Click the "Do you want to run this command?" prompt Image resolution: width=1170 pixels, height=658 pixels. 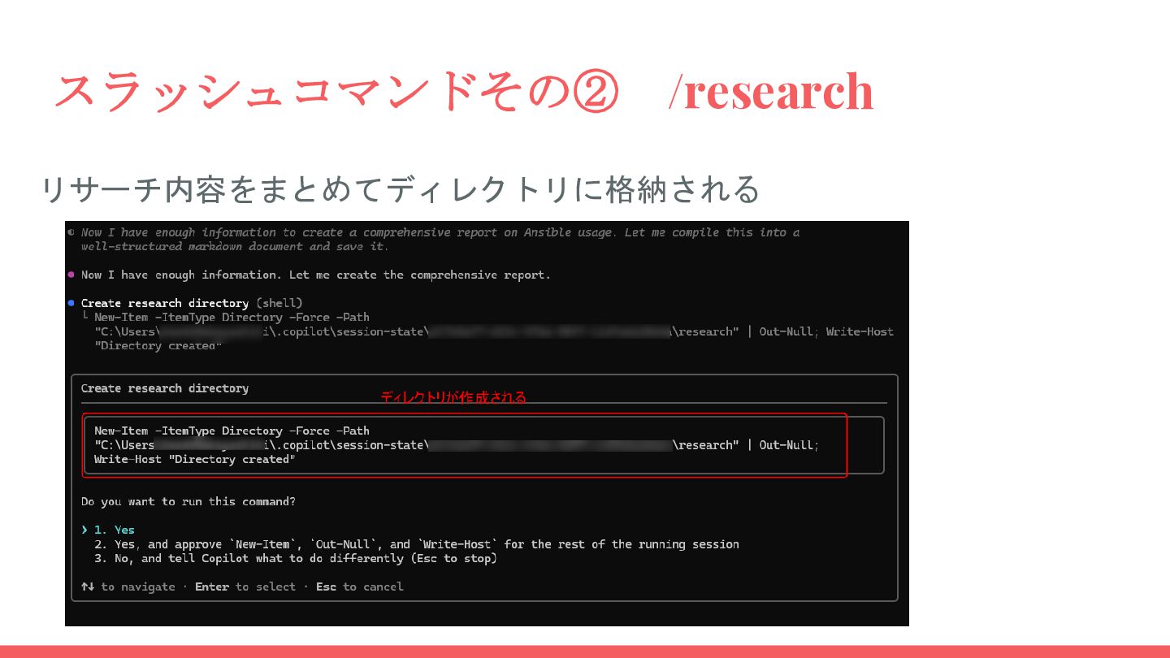[x=188, y=501]
